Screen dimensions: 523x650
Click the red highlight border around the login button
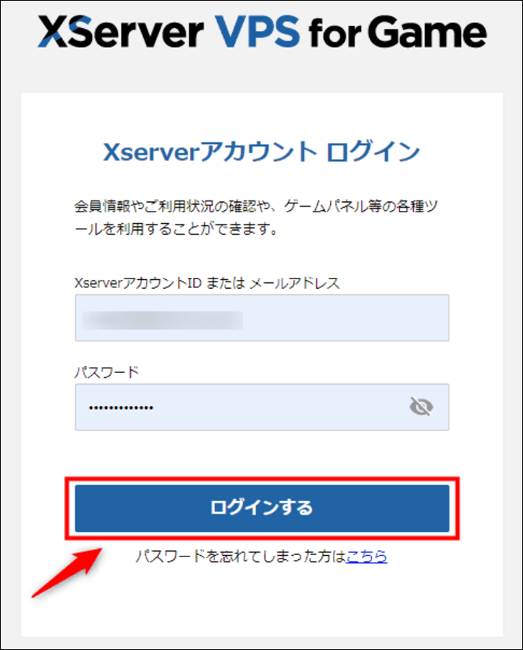point(262,479)
